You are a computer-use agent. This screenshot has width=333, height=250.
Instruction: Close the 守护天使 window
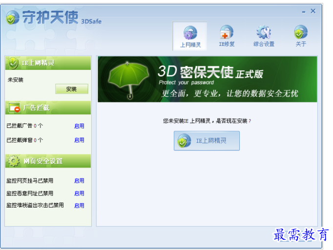pyautogui.click(x=313, y=11)
